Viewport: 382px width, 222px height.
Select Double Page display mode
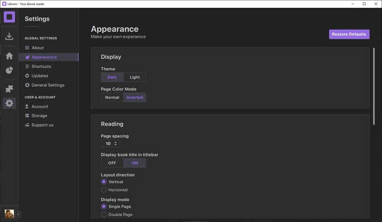click(x=104, y=214)
